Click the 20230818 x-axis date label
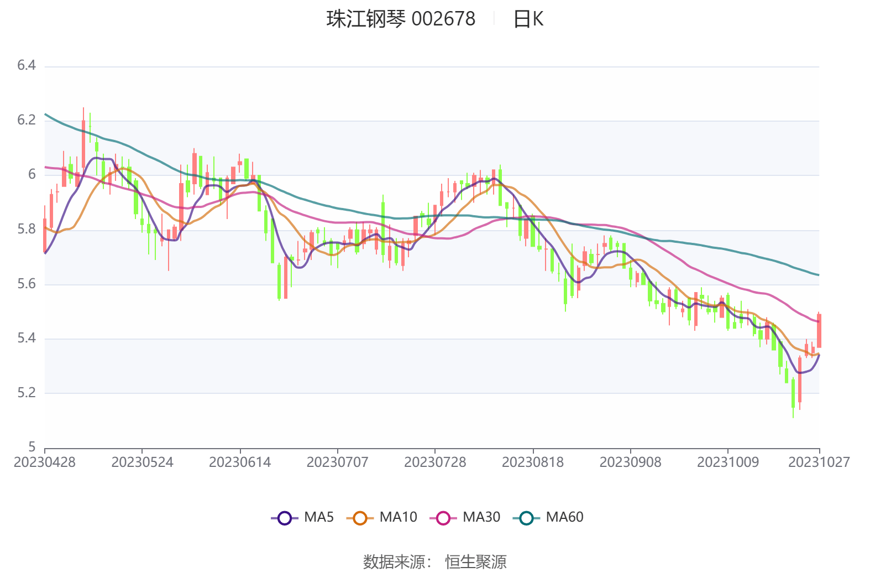 [533, 462]
